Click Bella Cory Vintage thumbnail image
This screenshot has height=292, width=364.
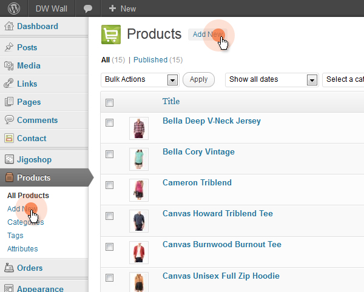(139, 159)
